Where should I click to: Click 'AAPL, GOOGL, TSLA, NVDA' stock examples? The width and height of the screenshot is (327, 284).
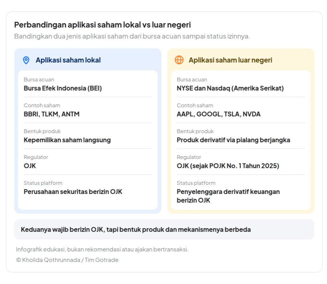pyautogui.click(x=219, y=114)
